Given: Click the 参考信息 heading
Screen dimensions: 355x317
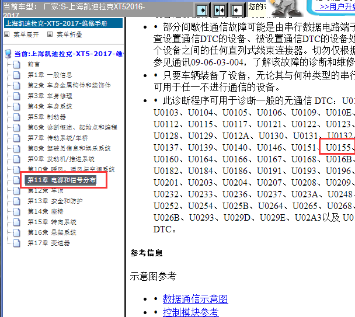Looking at the screenshot, I should click(x=147, y=253).
